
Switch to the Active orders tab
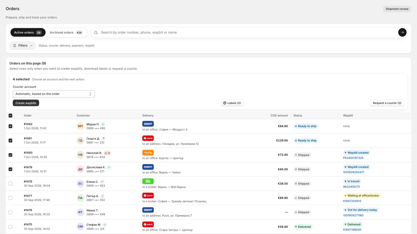(28, 32)
